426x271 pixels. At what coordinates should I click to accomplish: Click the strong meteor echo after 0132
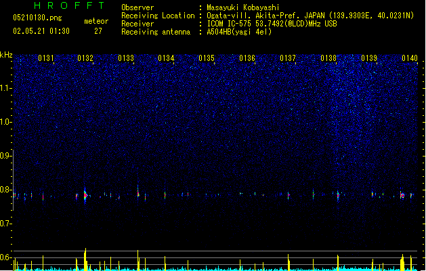tap(85, 195)
